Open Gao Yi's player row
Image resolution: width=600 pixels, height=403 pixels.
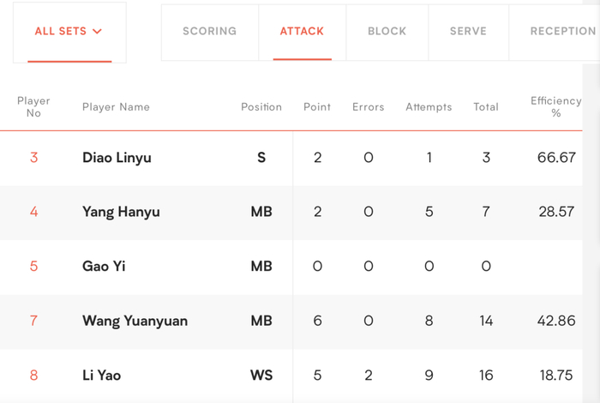coord(104,267)
